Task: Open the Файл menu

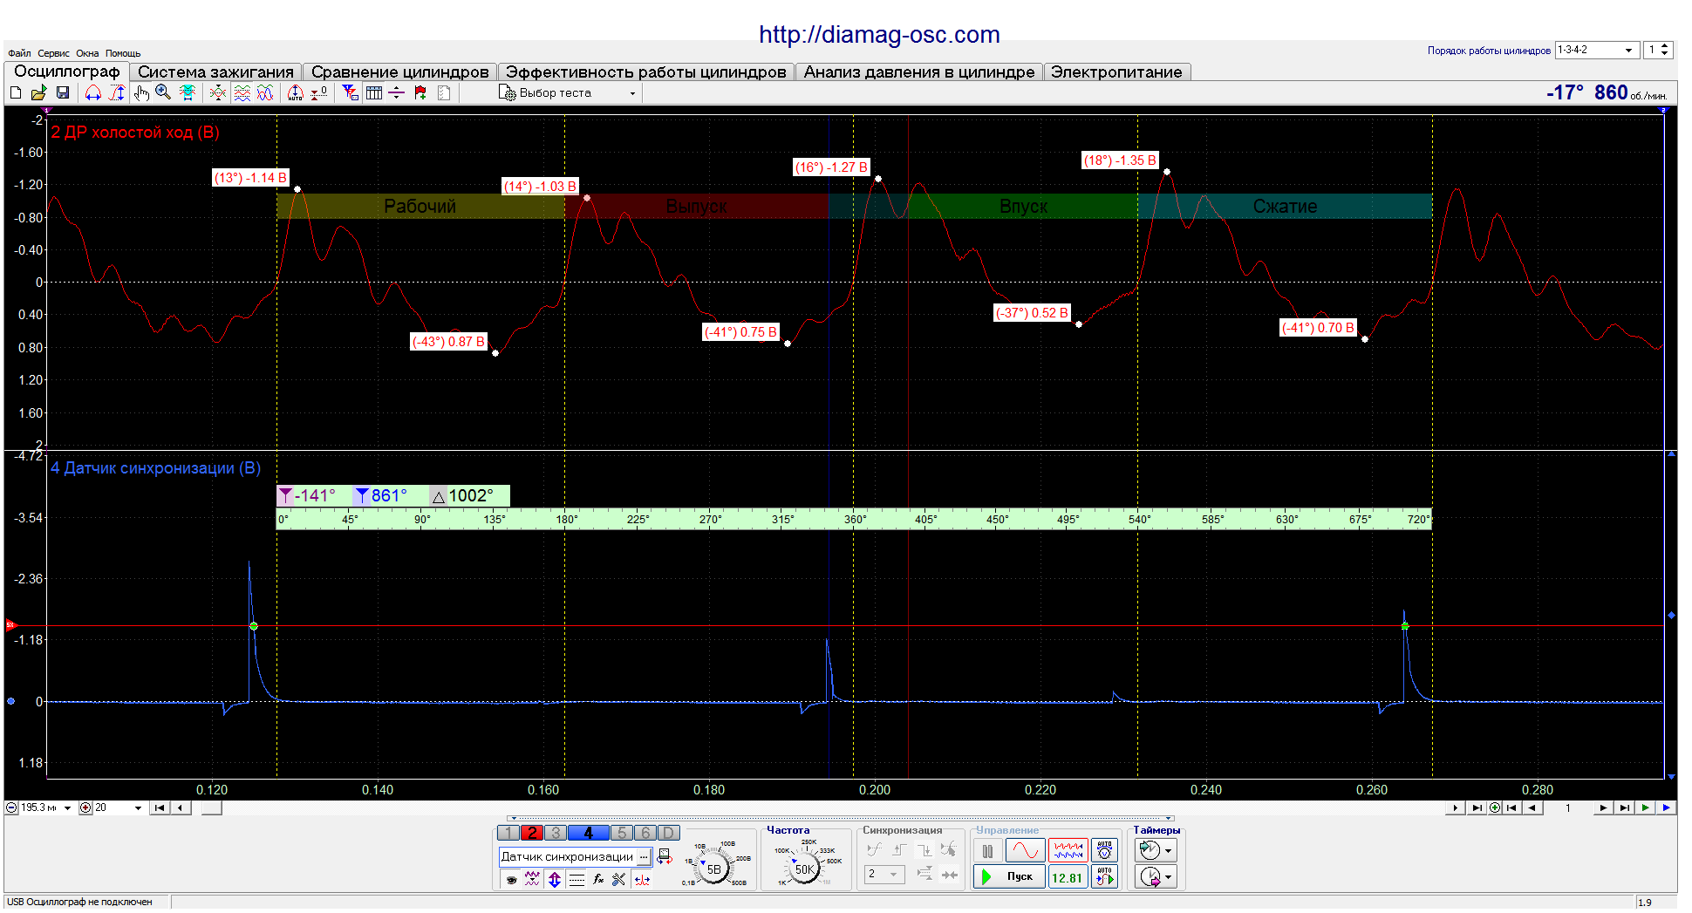Action: (x=19, y=53)
